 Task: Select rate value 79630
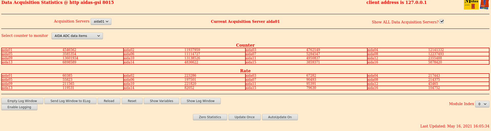tap(311, 88)
